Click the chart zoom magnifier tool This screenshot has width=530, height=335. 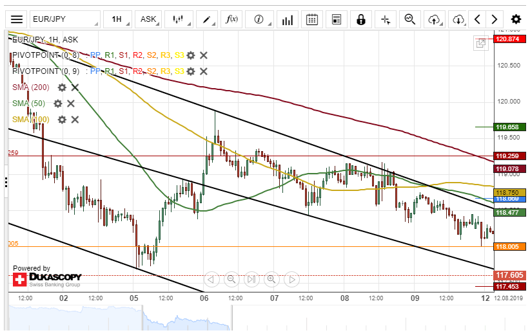point(410,19)
